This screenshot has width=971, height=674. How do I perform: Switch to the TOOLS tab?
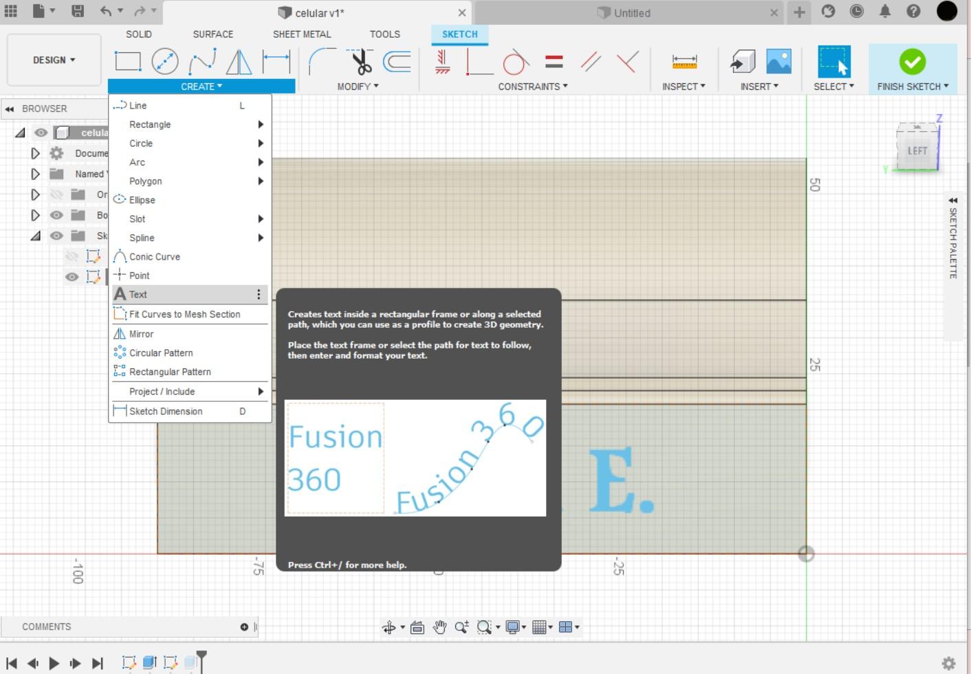point(384,34)
